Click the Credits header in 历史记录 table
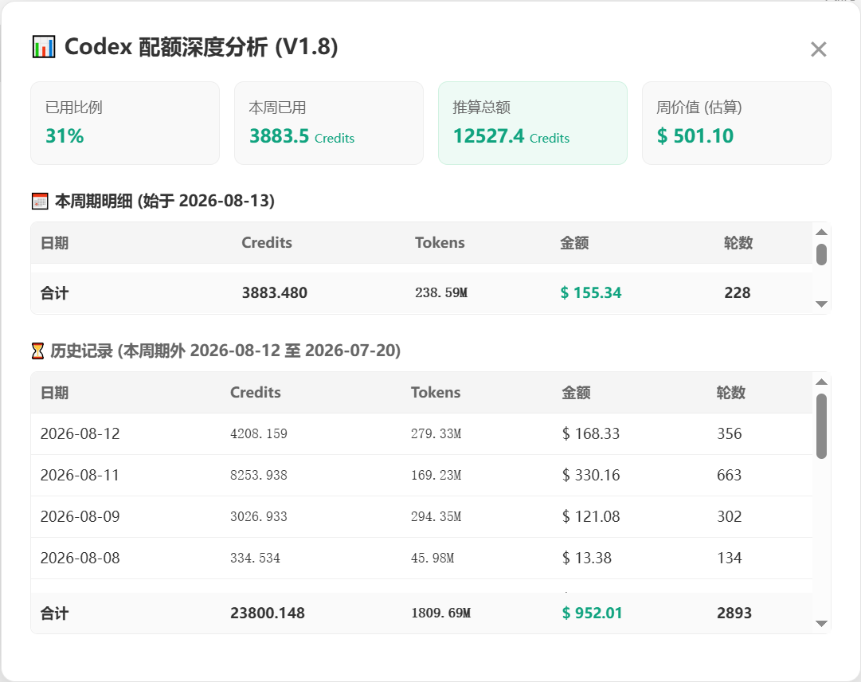The height and width of the screenshot is (682, 861). 256,393
